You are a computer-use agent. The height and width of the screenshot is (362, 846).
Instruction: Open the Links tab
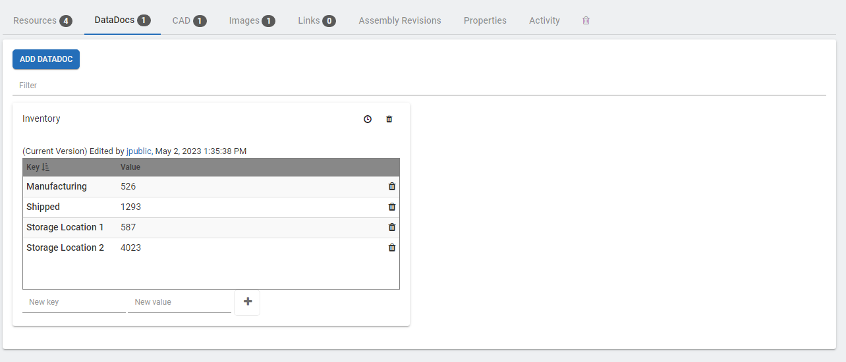point(316,20)
